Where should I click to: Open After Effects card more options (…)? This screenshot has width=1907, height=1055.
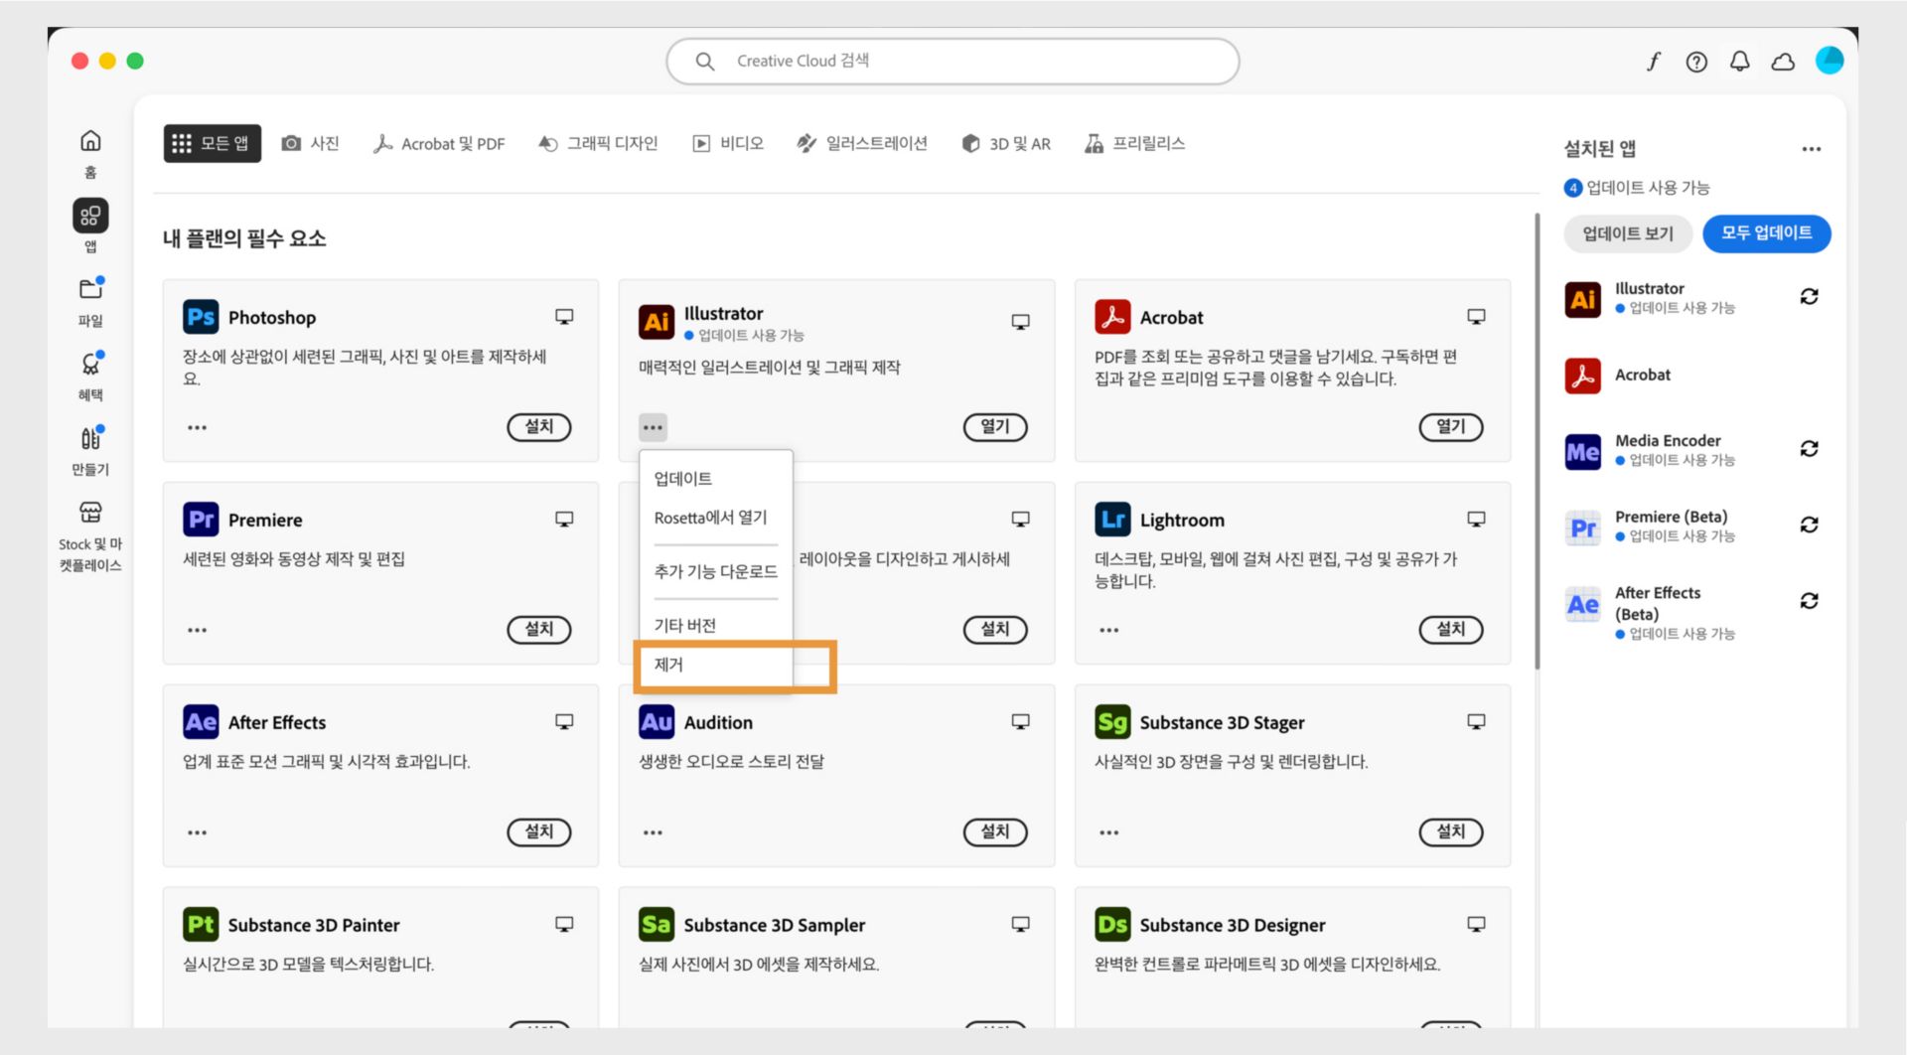click(x=197, y=832)
